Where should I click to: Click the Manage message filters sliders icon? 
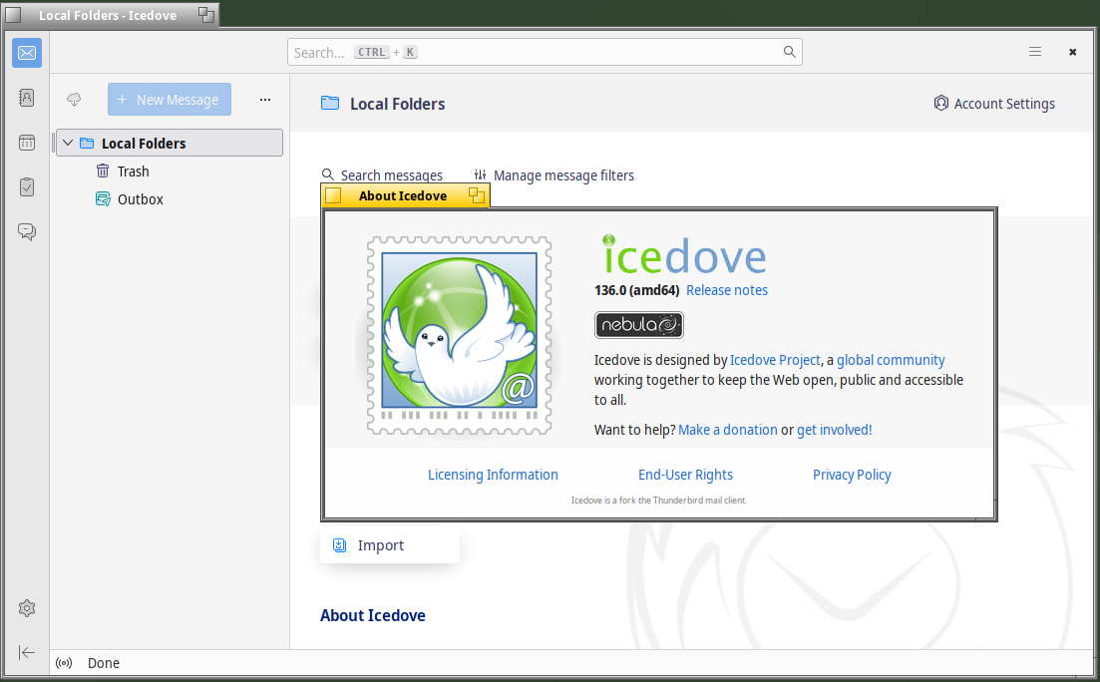click(x=480, y=174)
